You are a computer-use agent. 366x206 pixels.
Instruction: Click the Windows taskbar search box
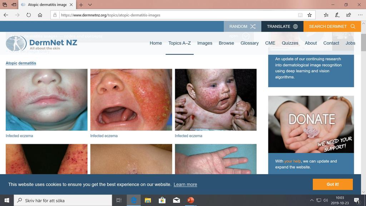(x=63, y=200)
